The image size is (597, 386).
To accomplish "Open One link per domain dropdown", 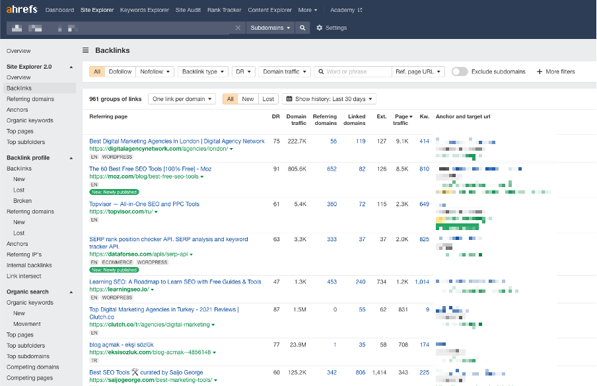I will pyautogui.click(x=182, y=99).
